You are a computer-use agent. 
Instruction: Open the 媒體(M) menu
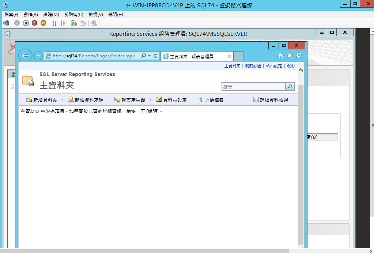51,15
